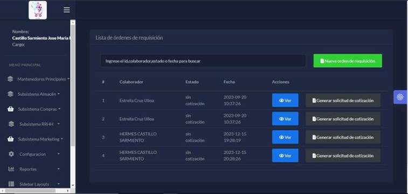The width and height of the screenshot is (408, 194).
Task: Open Mantenedores Principales menu item
Action: pyautogui.click(x=42, y=79)
